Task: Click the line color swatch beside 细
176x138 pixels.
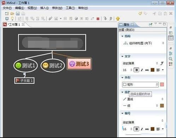Action: click(x=162, y=106)
